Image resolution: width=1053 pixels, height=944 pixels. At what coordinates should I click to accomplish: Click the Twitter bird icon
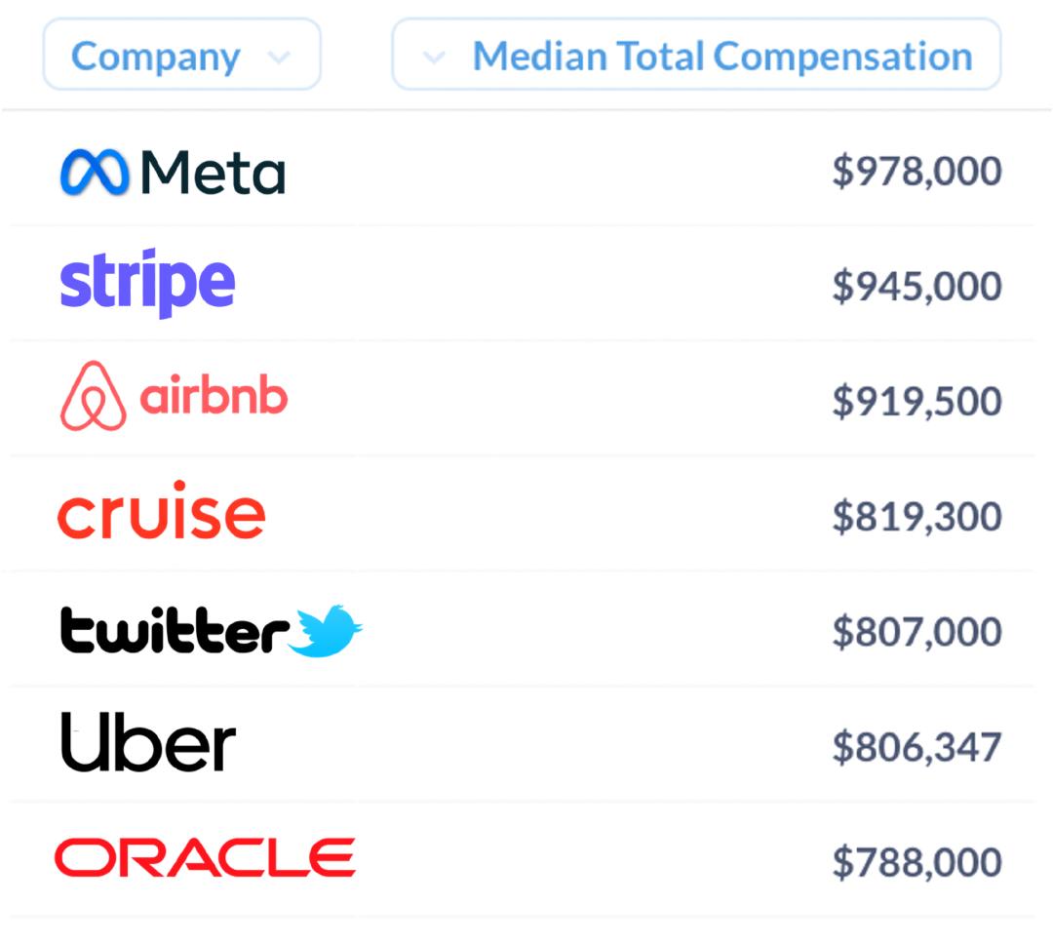pos(326,631)
